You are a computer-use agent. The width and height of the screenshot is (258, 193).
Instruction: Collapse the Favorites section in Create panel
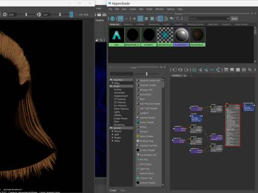(111, 80)
